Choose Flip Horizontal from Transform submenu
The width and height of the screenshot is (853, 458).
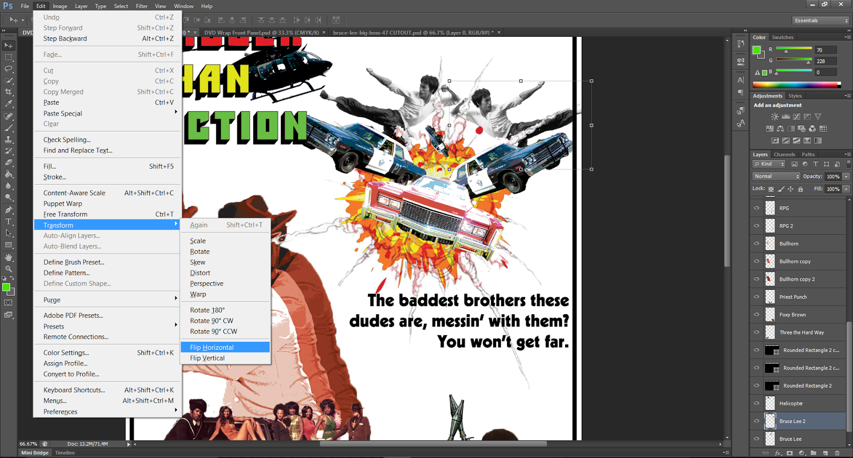point(226,347)
